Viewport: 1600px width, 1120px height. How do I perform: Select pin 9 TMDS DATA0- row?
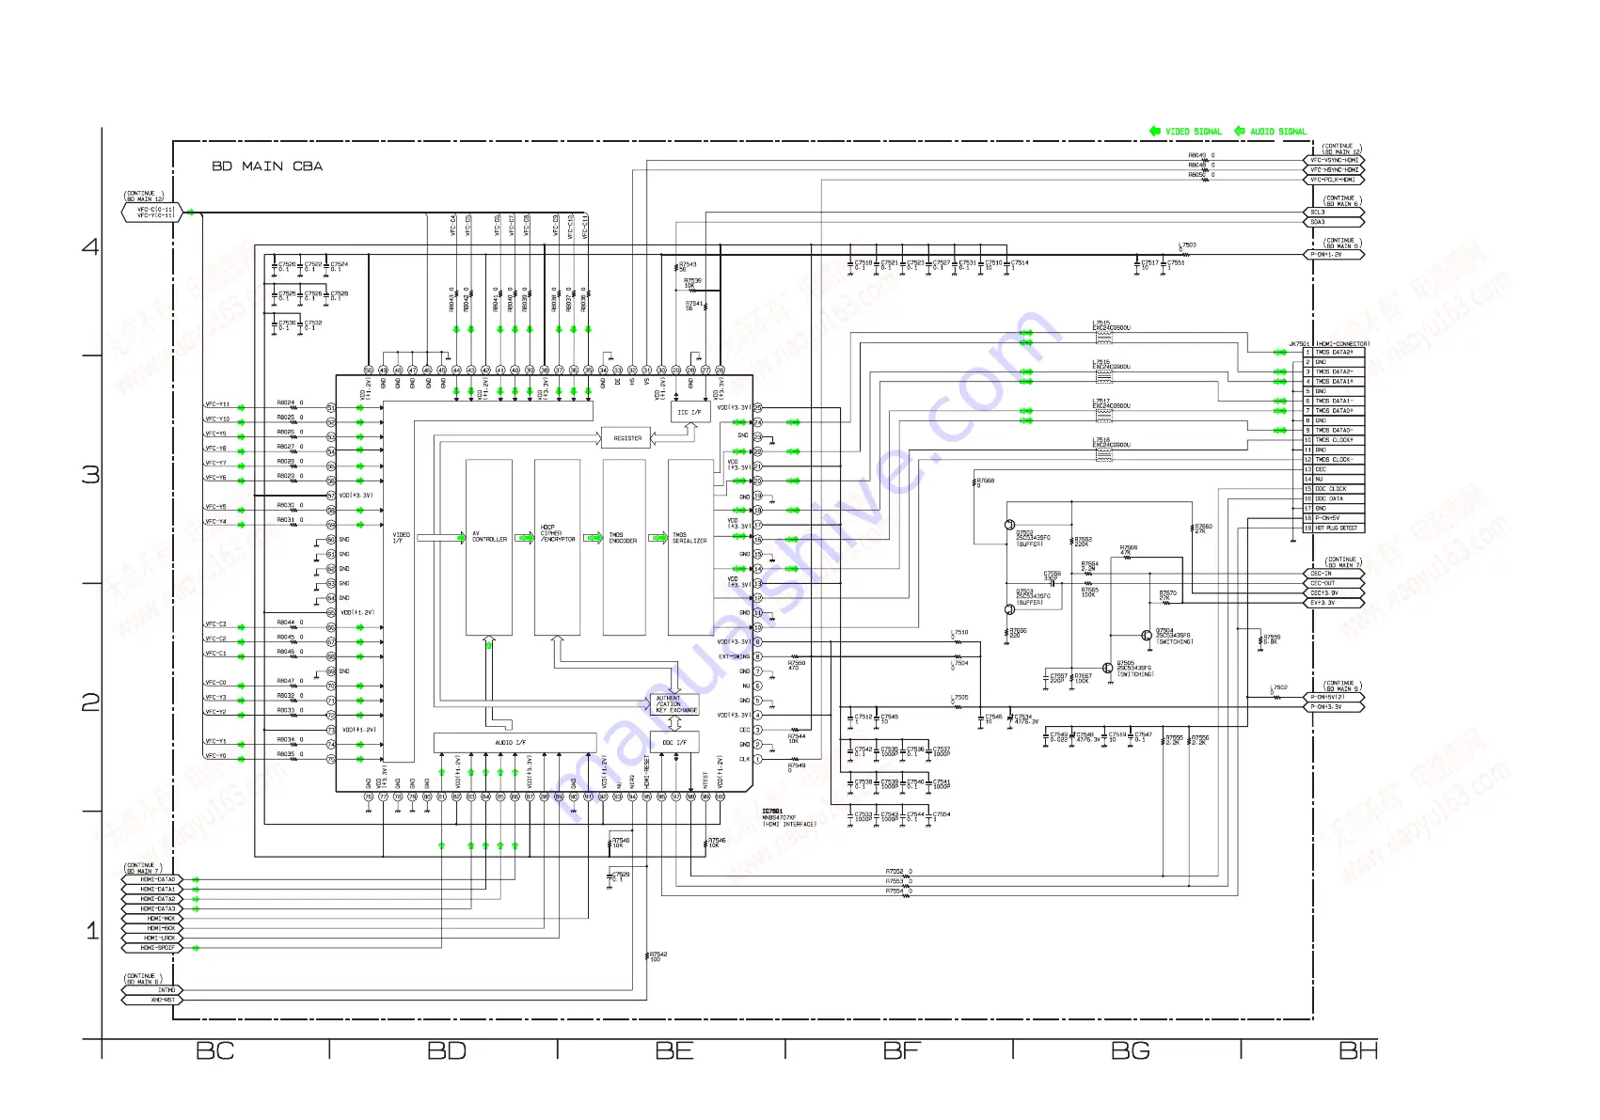click(x=1334, y=431)
